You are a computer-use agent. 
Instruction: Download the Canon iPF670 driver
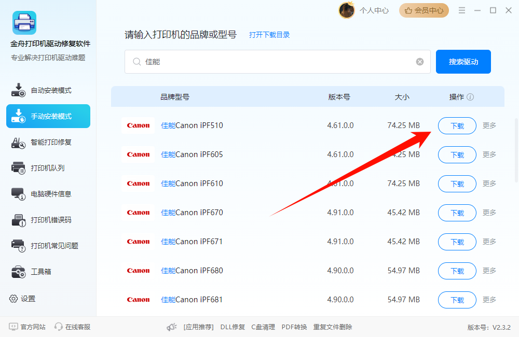tap(457, 213)
